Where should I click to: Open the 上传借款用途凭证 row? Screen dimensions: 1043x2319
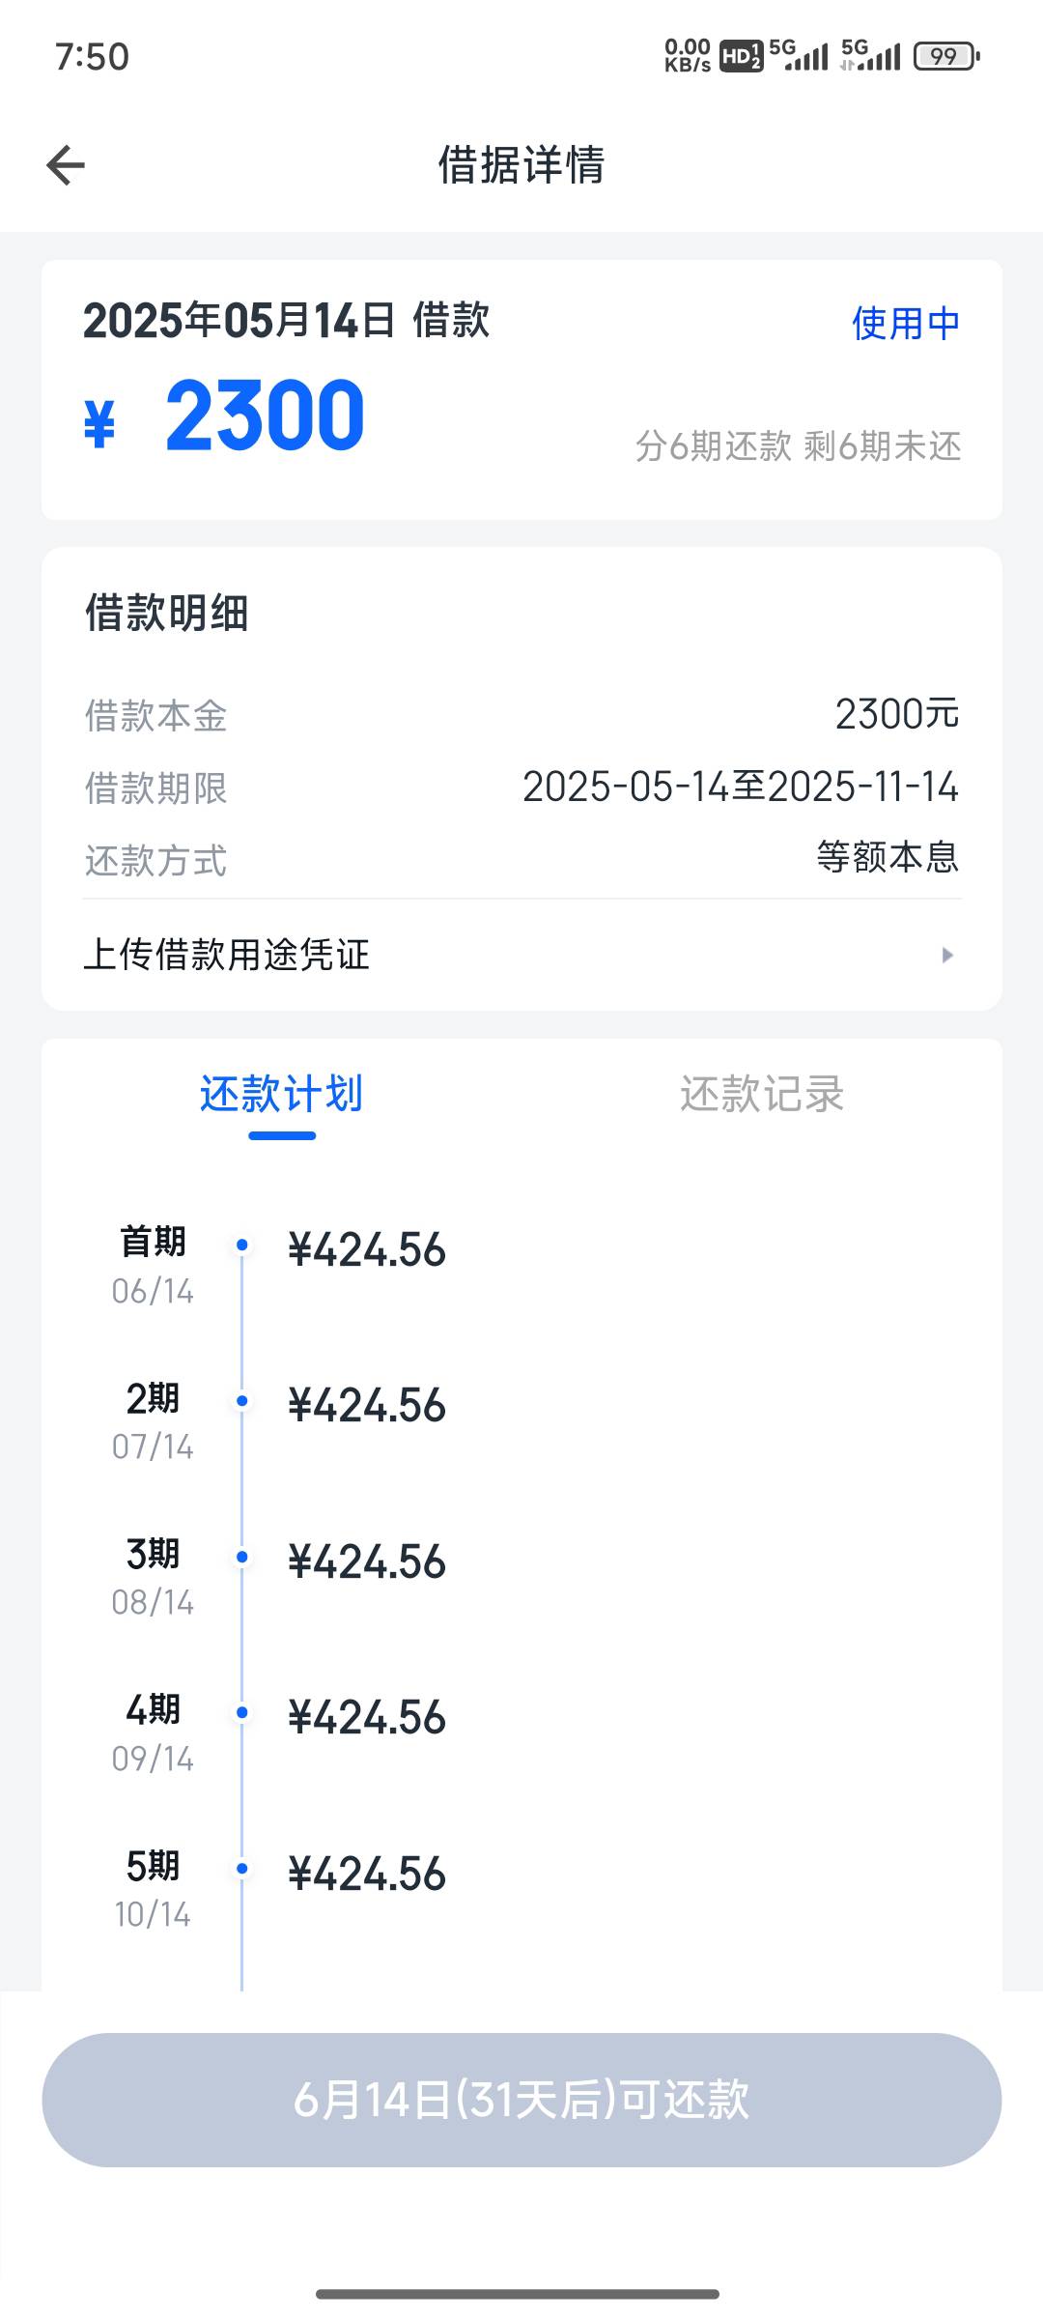pyautogui.click(x=521, y=955)
